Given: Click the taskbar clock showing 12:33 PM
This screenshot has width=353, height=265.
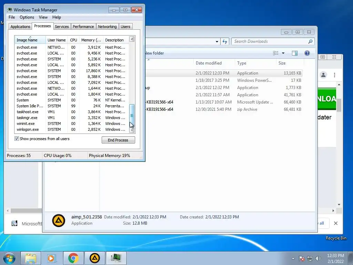Looking at the screenshot, I should click(x=335, y=258).
